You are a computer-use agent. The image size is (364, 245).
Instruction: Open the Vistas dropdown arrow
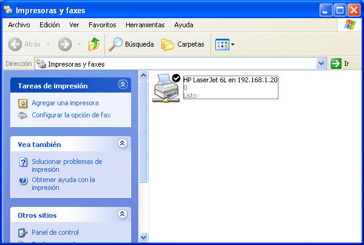(x=233, y=45)
